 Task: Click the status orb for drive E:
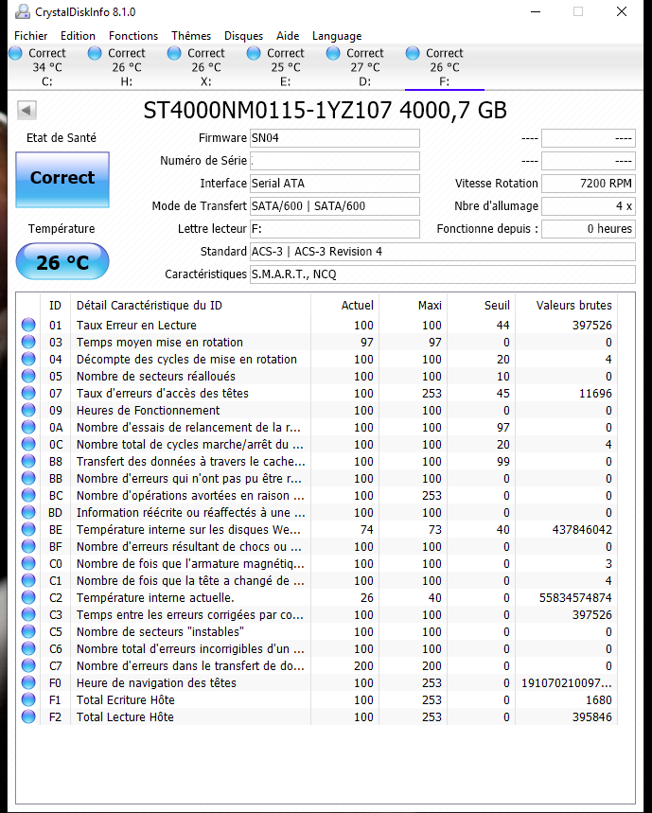[x=254, y=53]
